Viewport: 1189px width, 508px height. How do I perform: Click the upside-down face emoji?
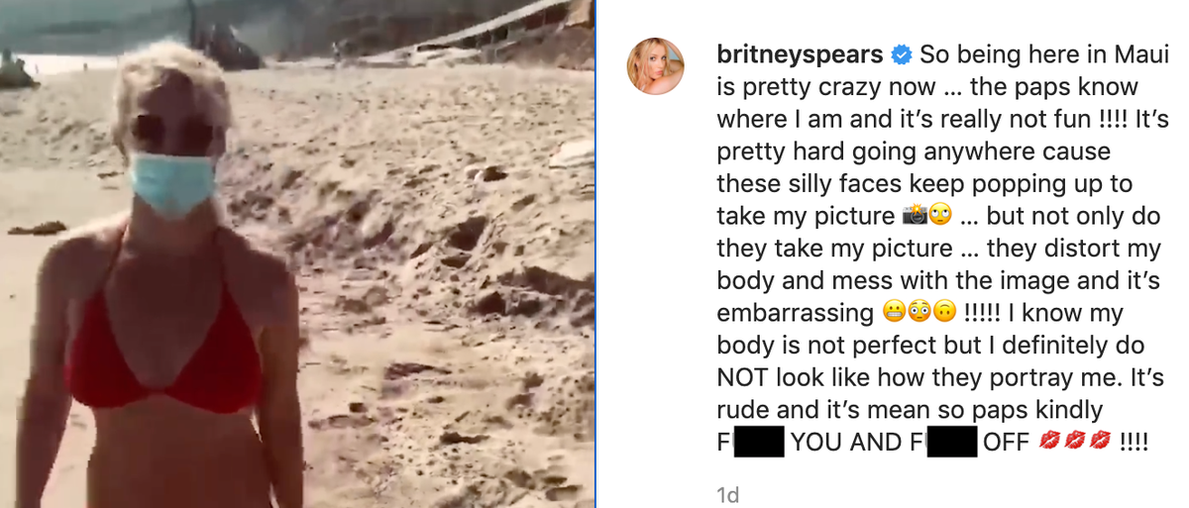[942, 313]
